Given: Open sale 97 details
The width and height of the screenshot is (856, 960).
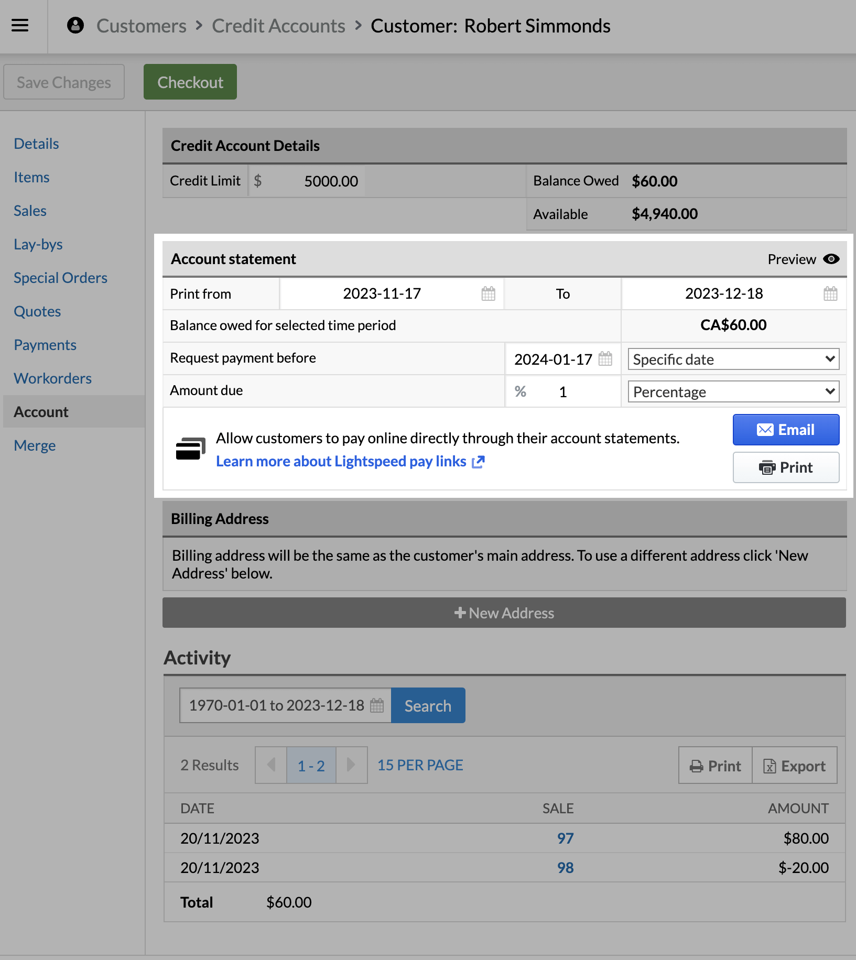Looking at the screenshot, I should (565, 838).
